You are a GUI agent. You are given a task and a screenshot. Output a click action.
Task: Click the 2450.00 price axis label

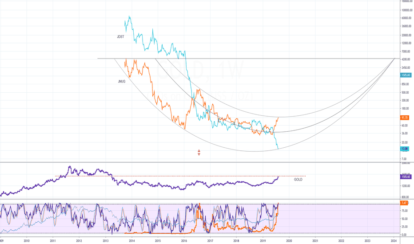[406, 68]
